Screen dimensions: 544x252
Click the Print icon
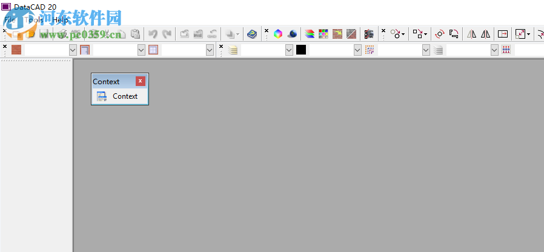click(x=62, y=34)
